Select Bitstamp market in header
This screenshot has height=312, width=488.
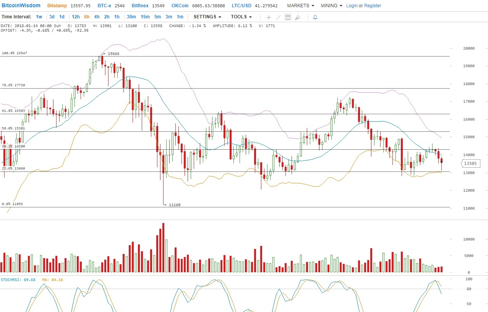(58, 6)
